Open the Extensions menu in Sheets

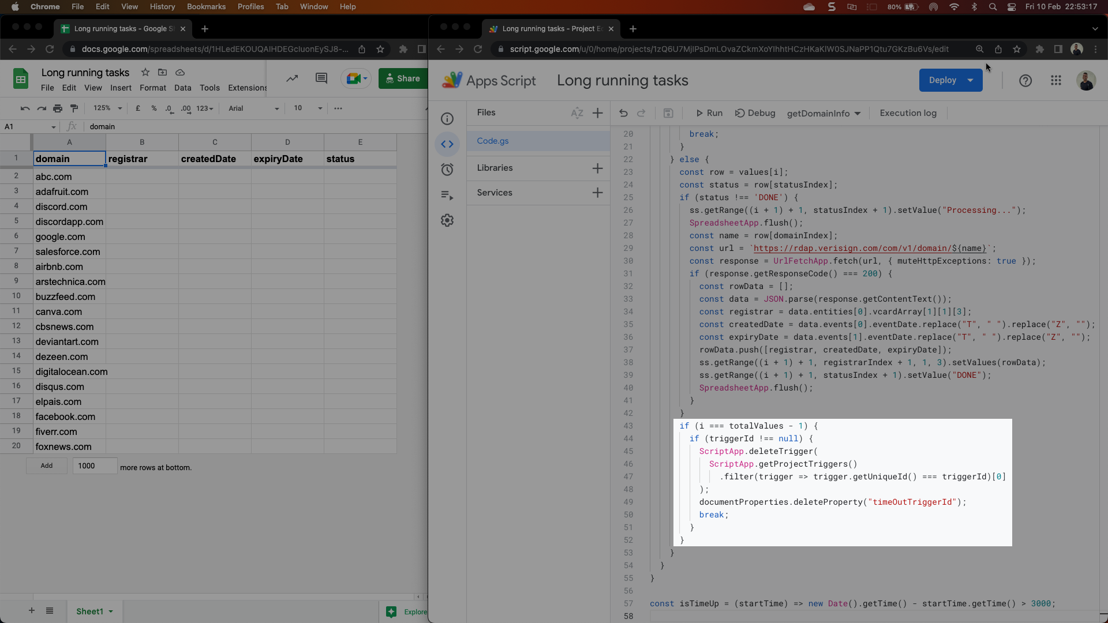coord(247,88)
